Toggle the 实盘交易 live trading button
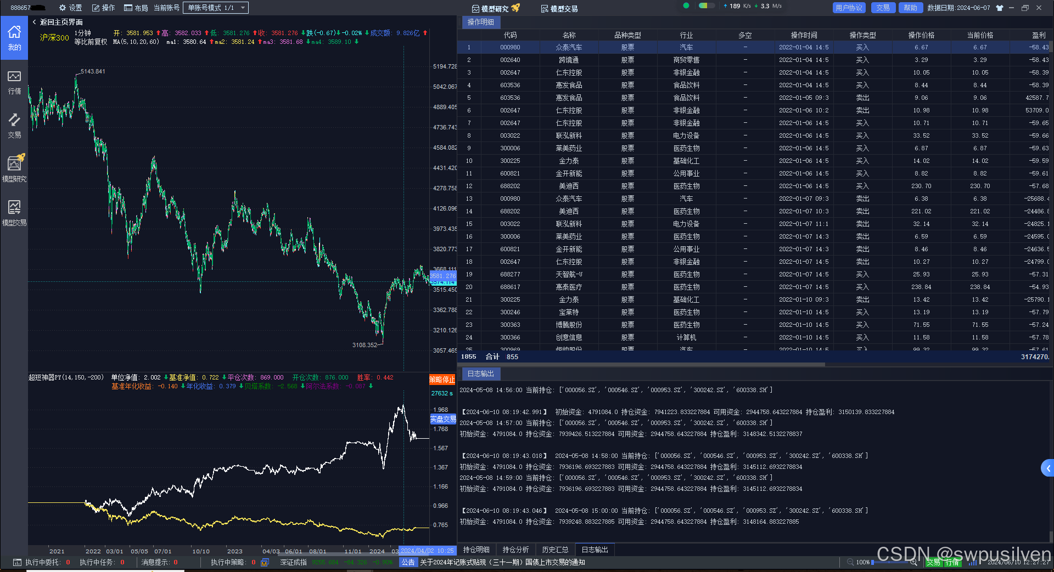This screenshot has width=1054, height=572. pyautogui.click(x=442, y=419)
